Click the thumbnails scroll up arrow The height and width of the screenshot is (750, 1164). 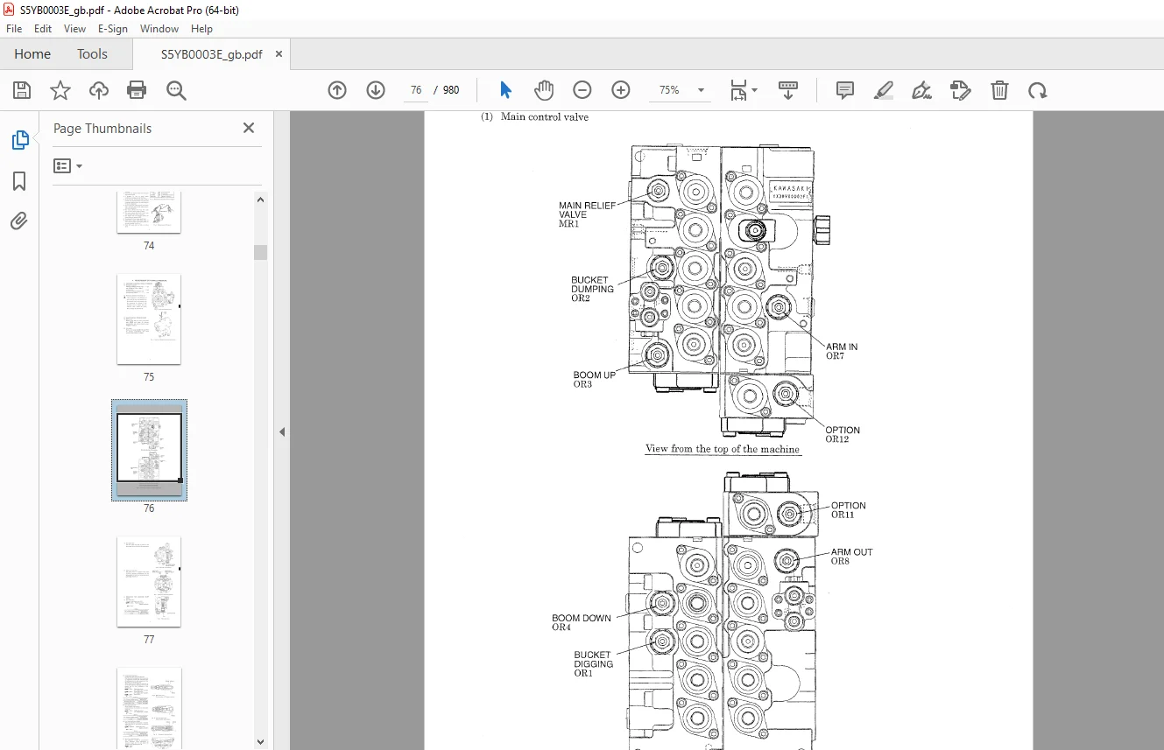[260, 200]
